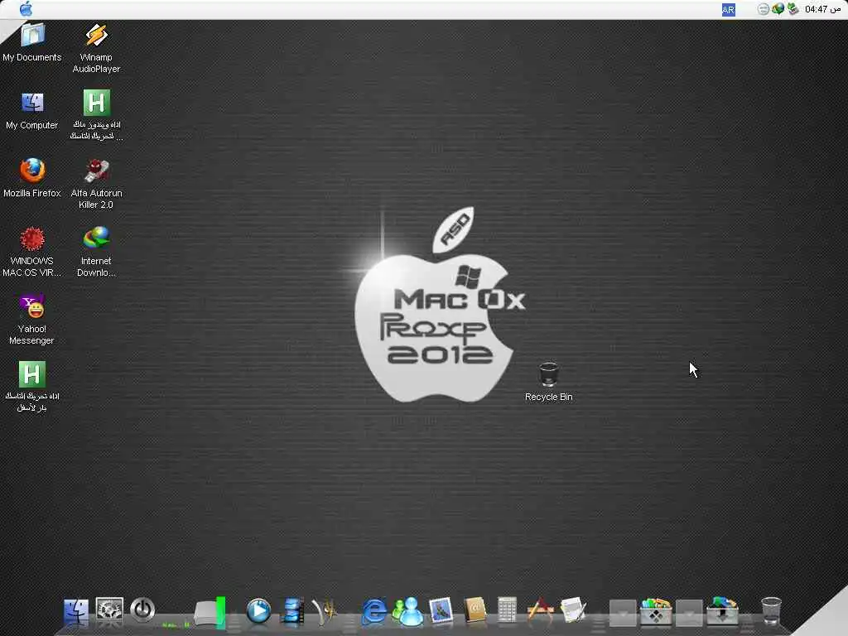
Task: Launch blue play media player in dock
Action: (258, 611)
